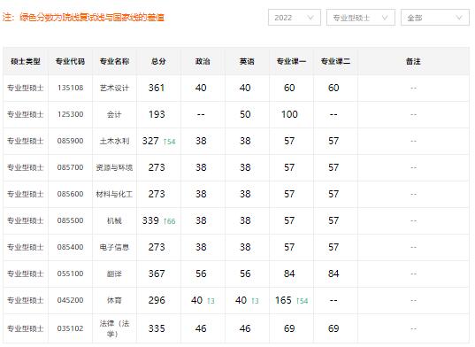
Task: Click green ↑54 beside 165 in 体育 row
Action: [302, 301]
